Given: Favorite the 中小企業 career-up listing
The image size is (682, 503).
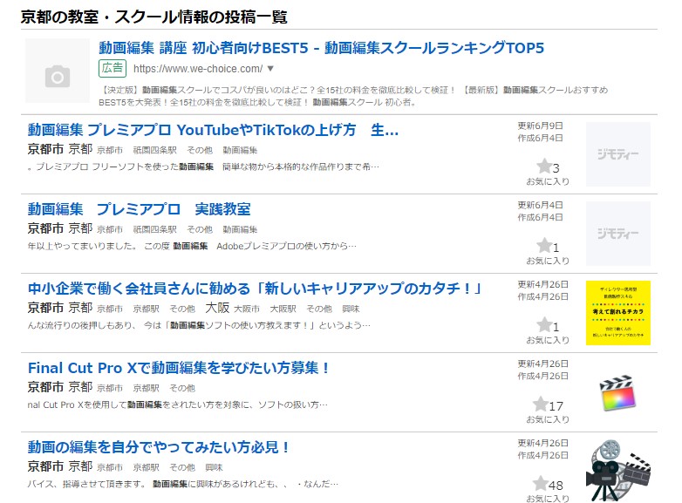Looking at the screenshot, I should pos(543,325).
